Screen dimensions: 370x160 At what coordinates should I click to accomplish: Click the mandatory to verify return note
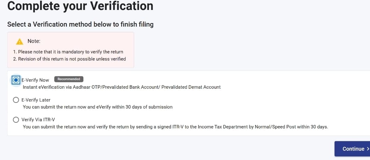68,52
